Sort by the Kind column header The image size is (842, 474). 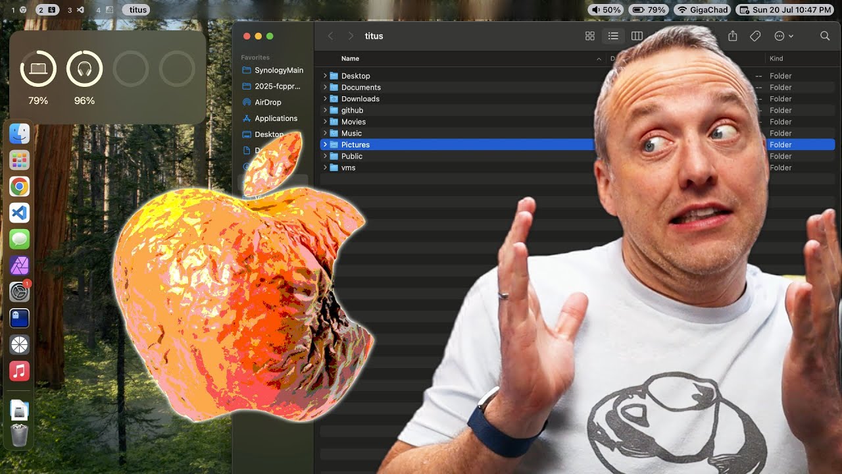pos(776,59)
